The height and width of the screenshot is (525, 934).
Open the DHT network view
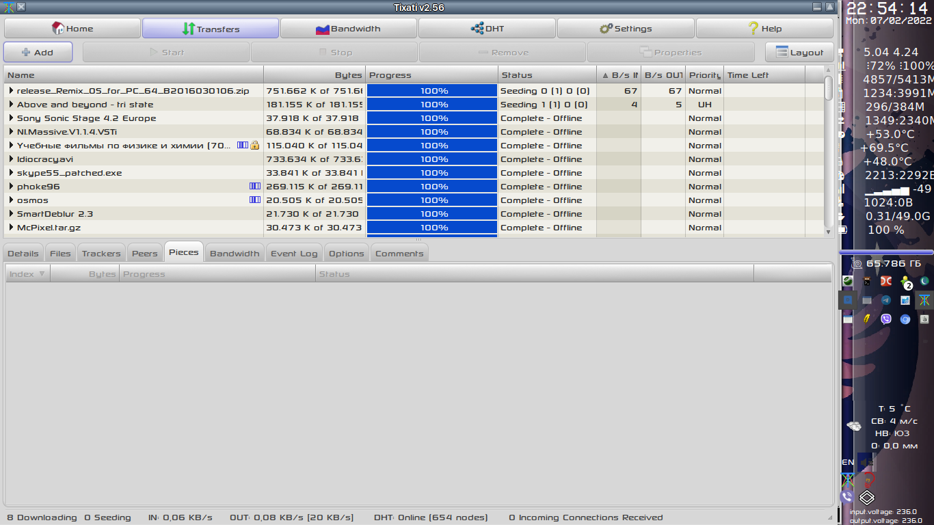(487, 29)
